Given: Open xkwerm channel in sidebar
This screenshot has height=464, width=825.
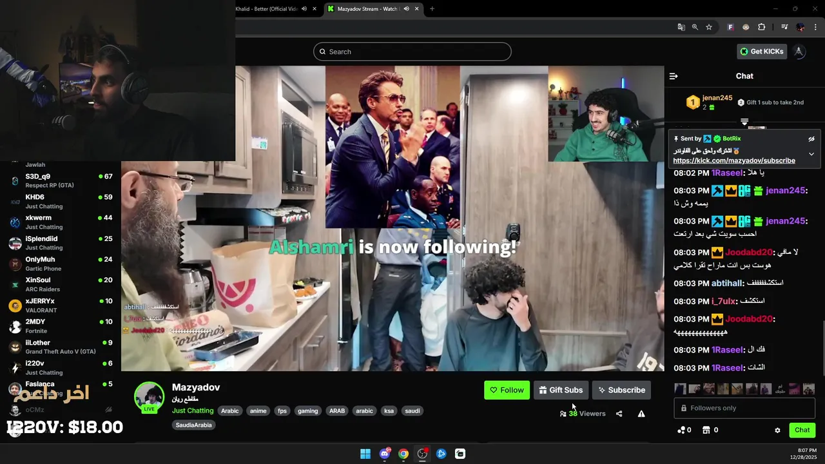Looking at the screenshot, I should (61, 222).
